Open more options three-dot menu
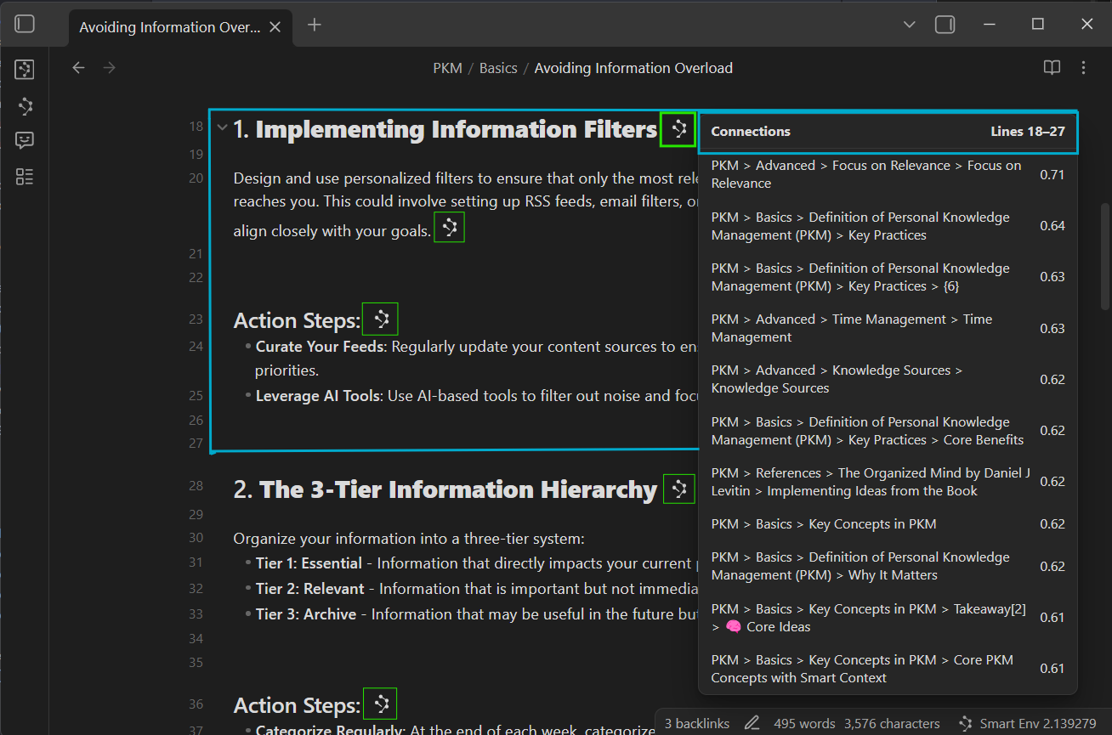 1083,68
